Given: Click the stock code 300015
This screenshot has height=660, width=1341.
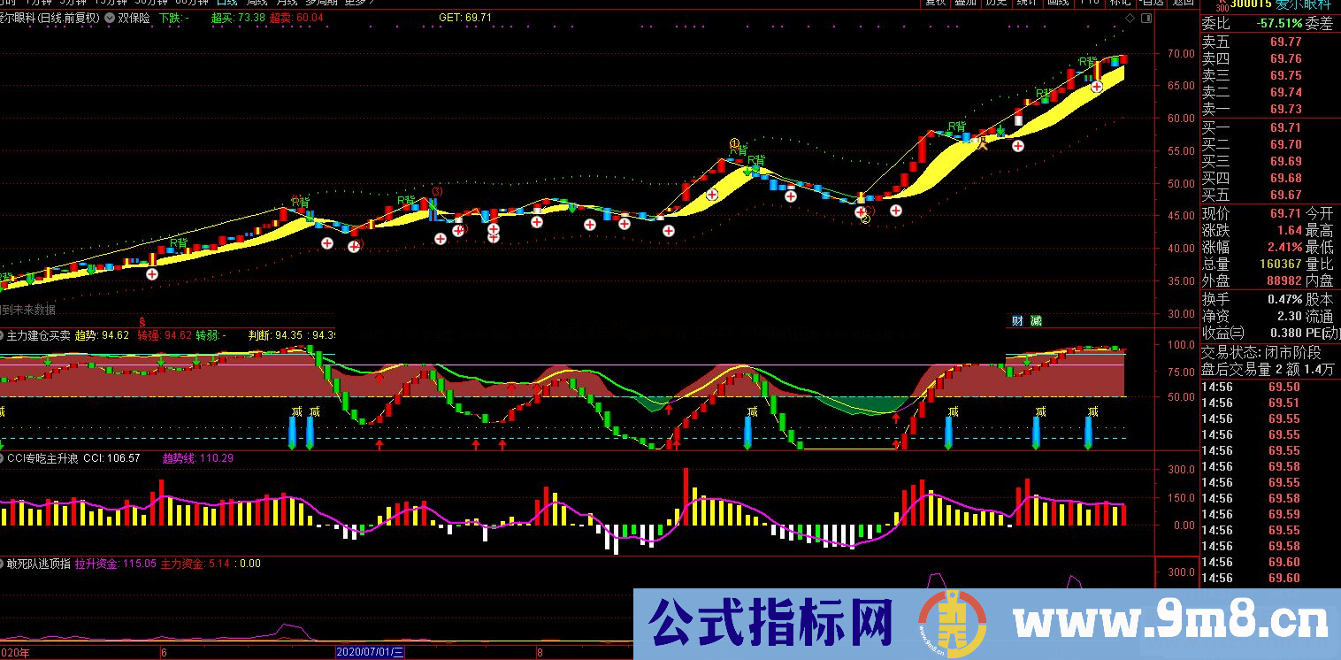Looking at the screenshot, I should 1252,4.
